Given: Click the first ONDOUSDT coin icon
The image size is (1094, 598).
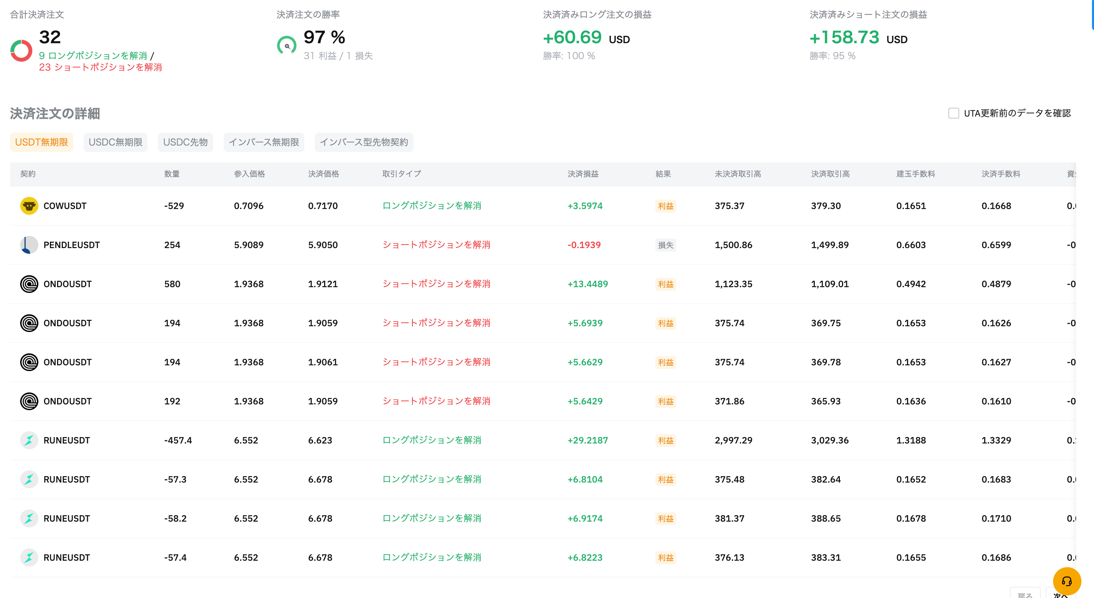Looking at the screenshot, I should (29, 284).
